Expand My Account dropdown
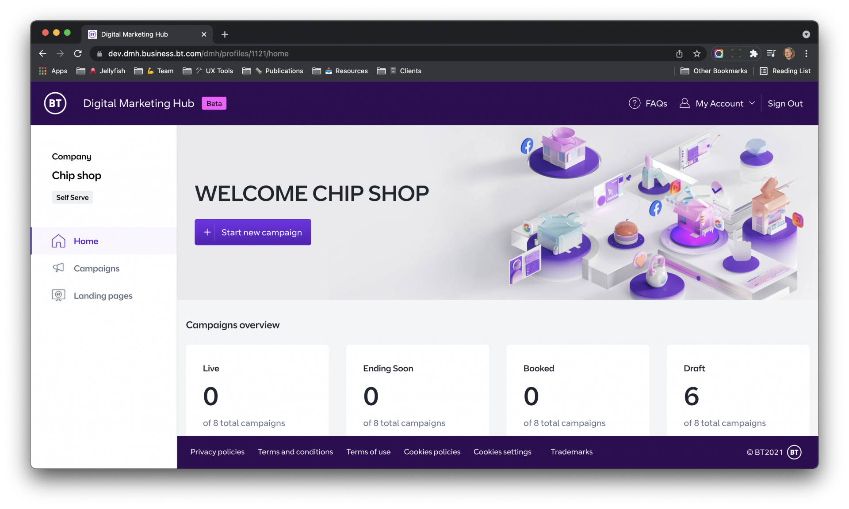This screenshot has width=849, height=509. (x=717, y=103)
